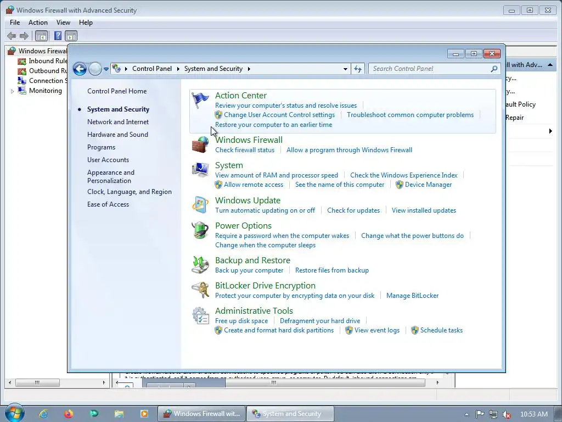
Task: Click the tree pane horizontal scrollbar thumb
Action: tap(37, 382)
